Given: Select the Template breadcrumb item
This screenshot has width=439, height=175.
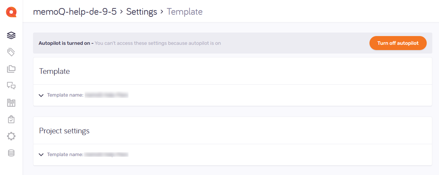Looking at the screenshot, I should (x=184, y=12).
